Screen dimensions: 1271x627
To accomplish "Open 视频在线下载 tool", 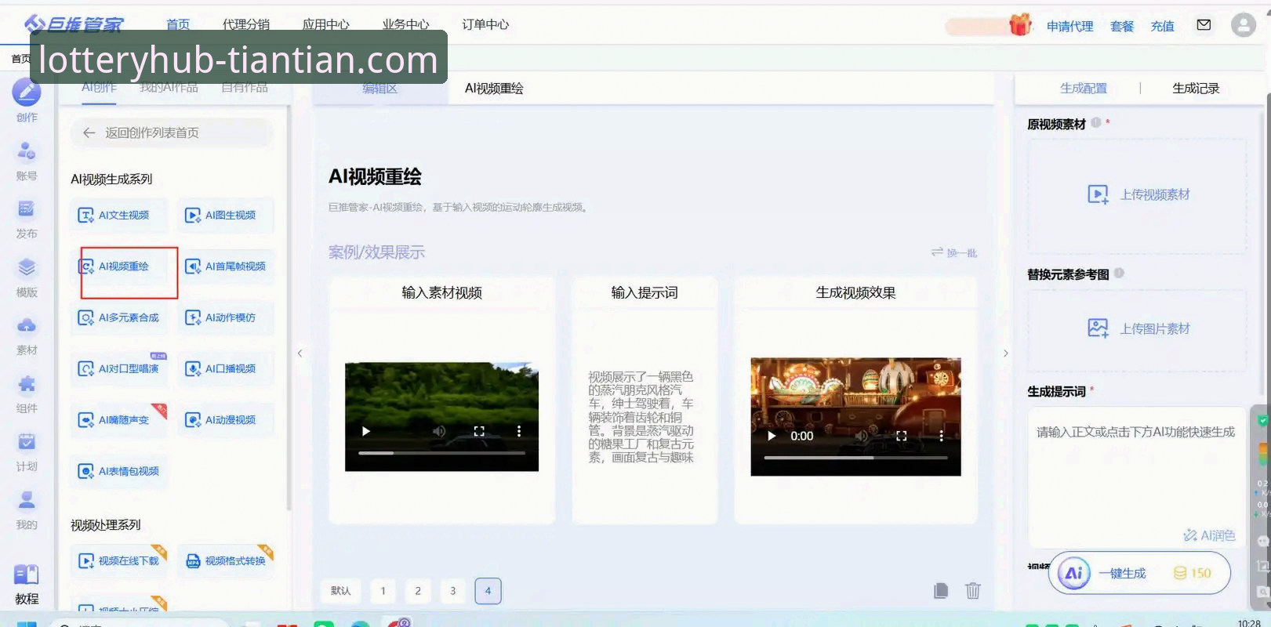I will point(120,560).
